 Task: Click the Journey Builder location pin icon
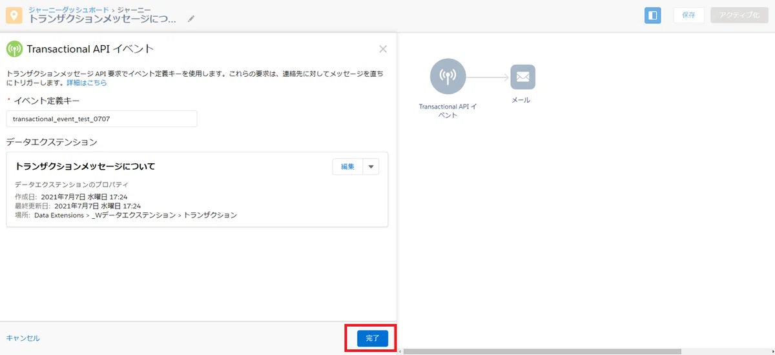click(x=14, y=15)
